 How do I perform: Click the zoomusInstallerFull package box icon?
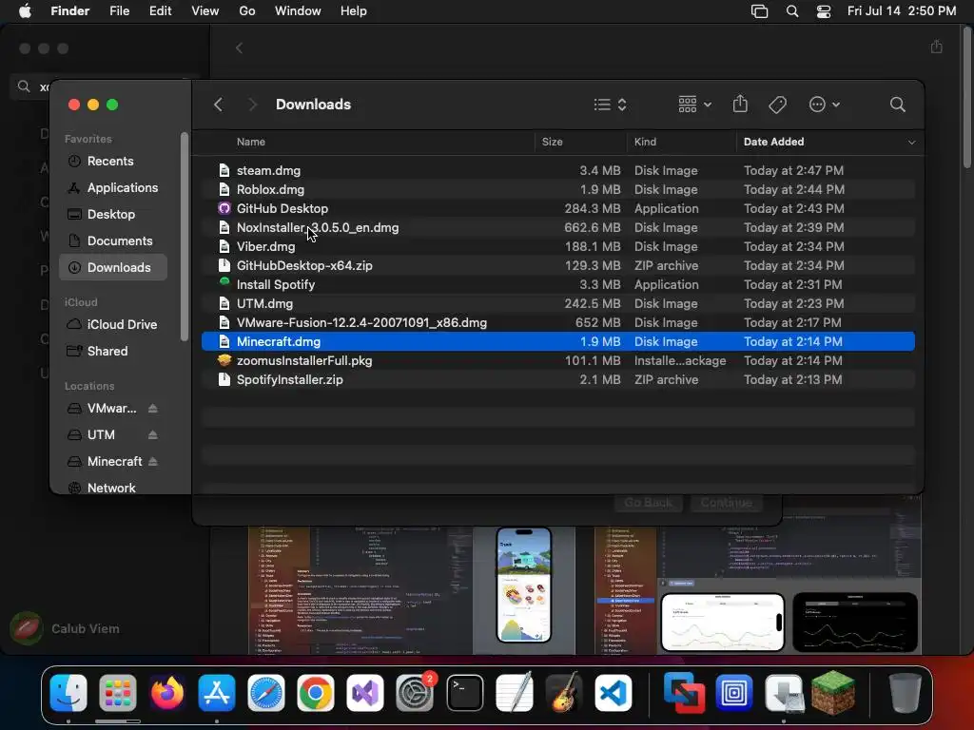click(x=224, y=360)
